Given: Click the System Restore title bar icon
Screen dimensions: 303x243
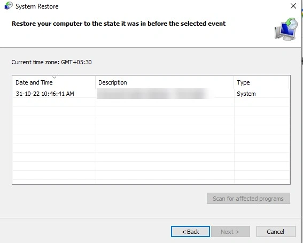Looking at the screenshot, I should tap(9, 6).
